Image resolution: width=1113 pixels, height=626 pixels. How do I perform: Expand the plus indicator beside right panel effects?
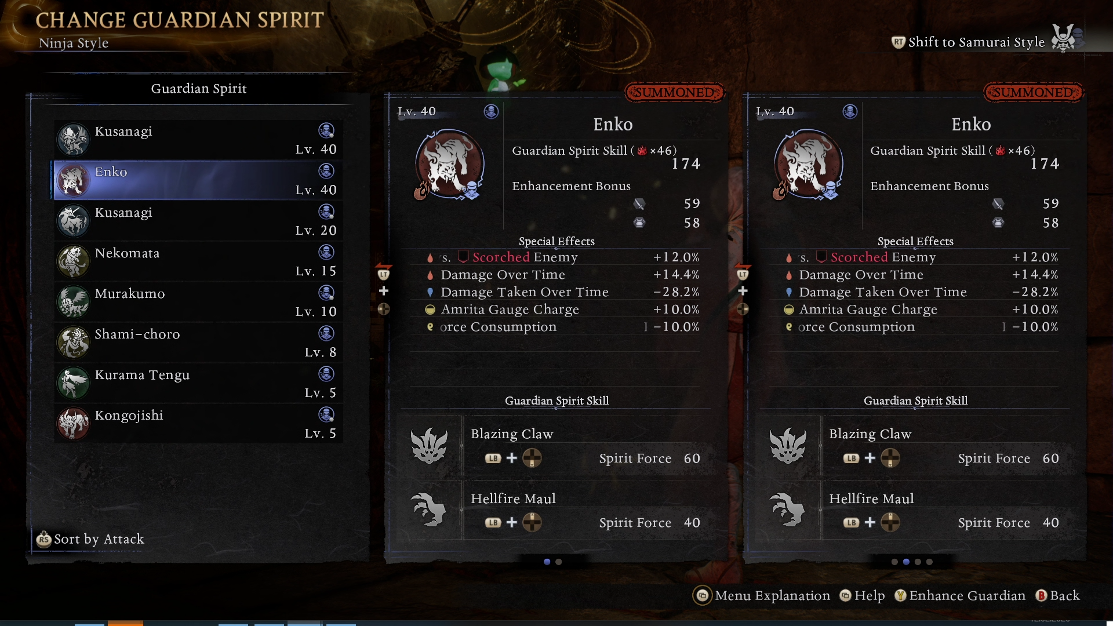(x=743, y=291)
